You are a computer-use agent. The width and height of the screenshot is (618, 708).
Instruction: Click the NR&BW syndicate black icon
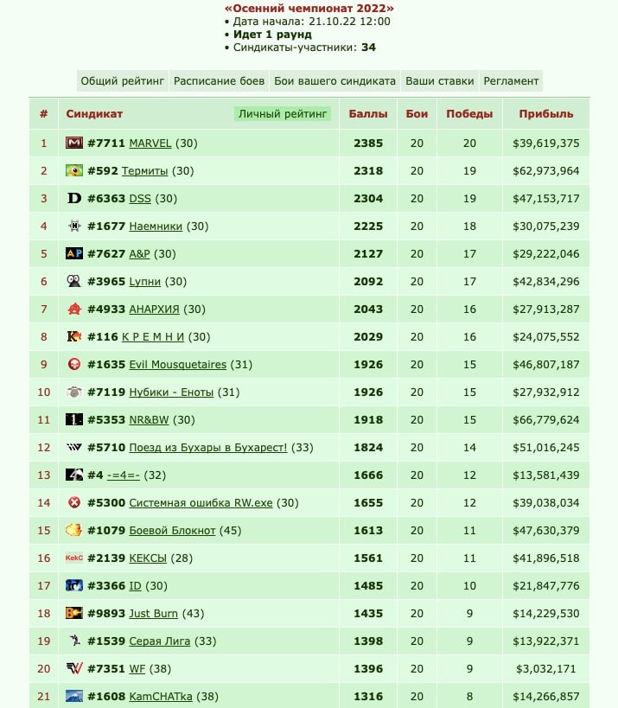74,419
